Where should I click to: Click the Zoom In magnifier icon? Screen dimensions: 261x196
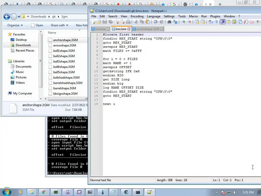point(183,22)
